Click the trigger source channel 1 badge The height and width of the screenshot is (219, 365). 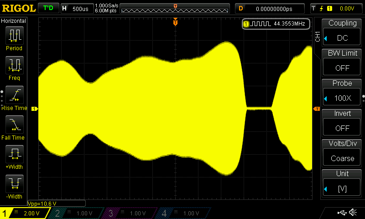click(329, 9)
